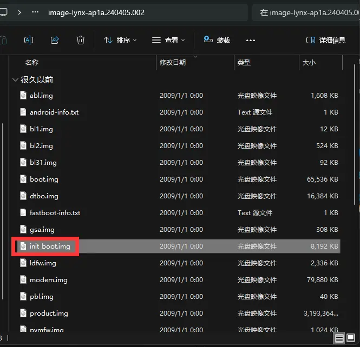Click the Rename toolbar icon
This screenshot has width=360, height=347.
click(x=29, y=40)
